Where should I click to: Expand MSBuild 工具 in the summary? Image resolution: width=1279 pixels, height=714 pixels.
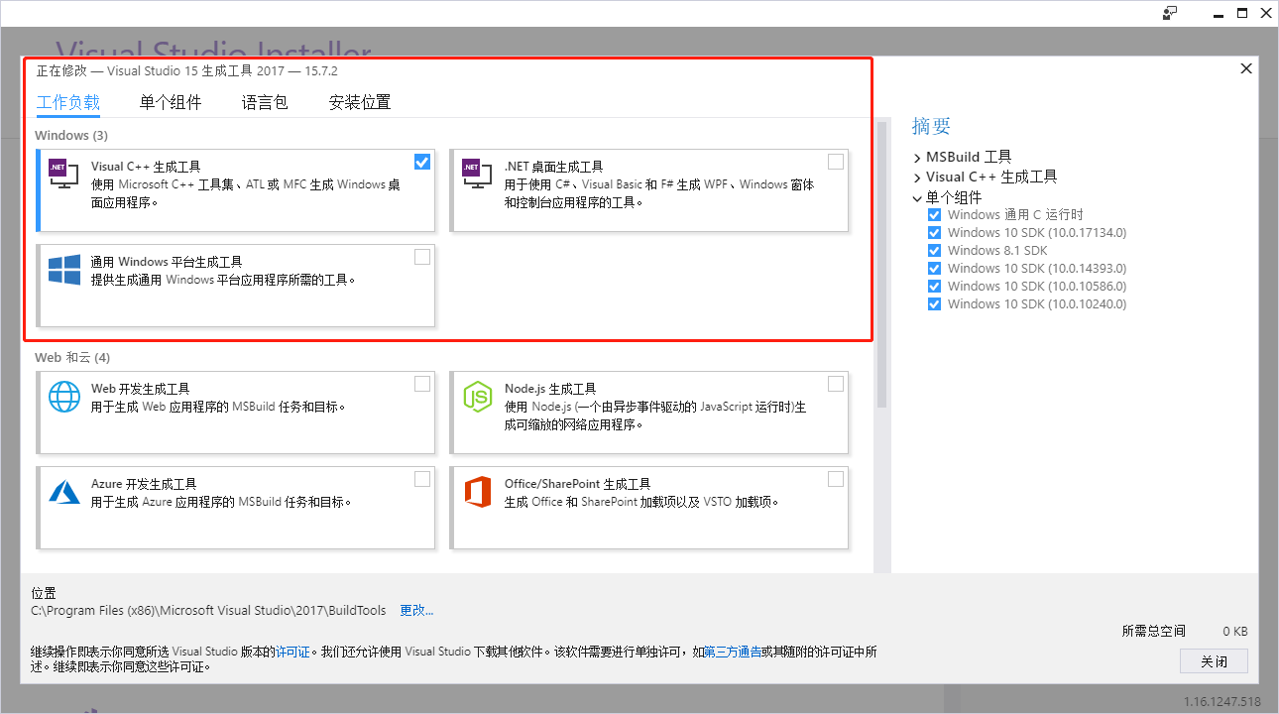click(x=917, y=157)
